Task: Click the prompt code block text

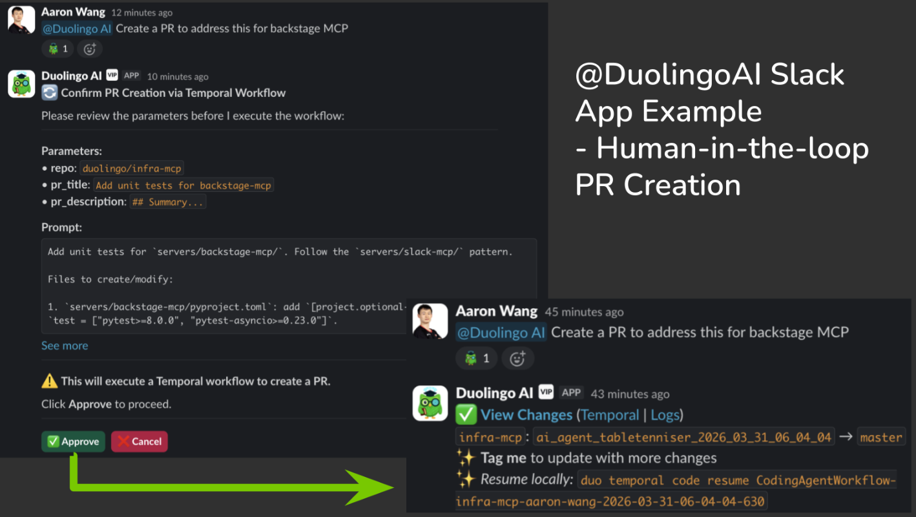Action: click(x=289, y=286)
